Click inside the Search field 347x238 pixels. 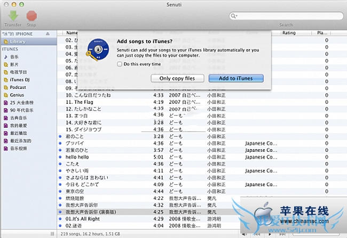(288, 16)
